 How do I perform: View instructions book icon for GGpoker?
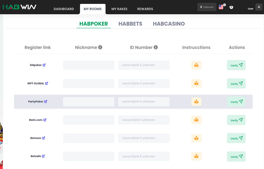coord(196,65)
